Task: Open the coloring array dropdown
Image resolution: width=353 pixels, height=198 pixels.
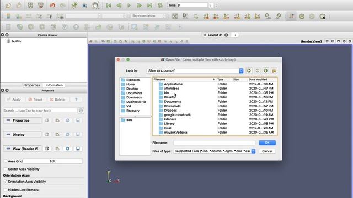Action: click(x=83, y=16)
